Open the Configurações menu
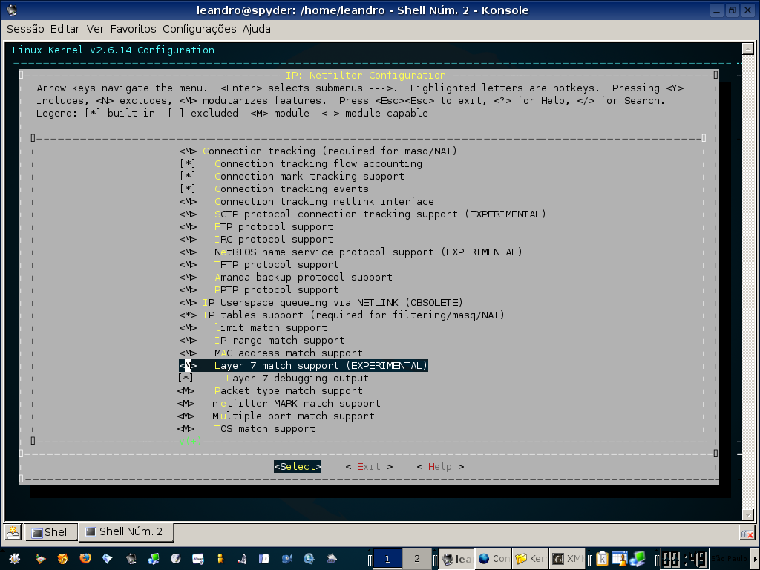Screen dimensions: 760x570 [x=199, y=29]
